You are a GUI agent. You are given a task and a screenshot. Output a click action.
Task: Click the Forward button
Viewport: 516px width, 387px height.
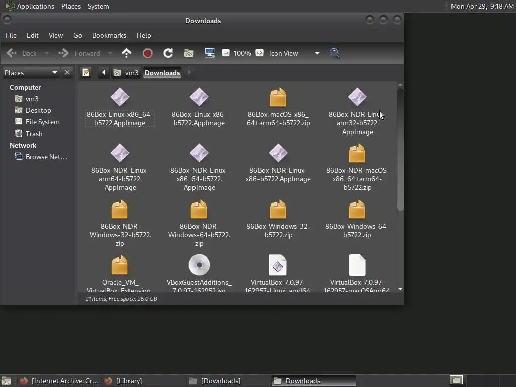80,53
